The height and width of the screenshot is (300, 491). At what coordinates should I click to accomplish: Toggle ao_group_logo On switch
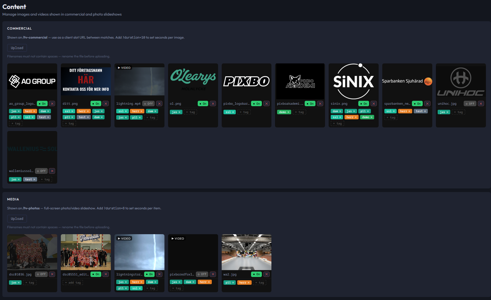point(42,103)
